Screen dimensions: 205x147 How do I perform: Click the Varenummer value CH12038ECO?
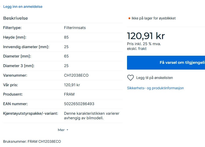pyautogui.click(x=76, y=75)
